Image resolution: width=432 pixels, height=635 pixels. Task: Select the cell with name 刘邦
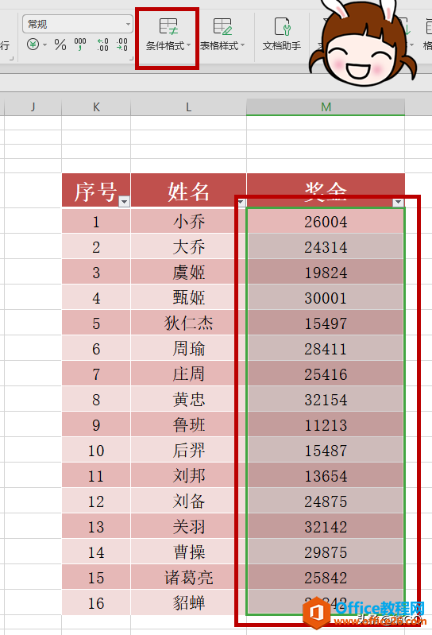[x=188, y=475]
